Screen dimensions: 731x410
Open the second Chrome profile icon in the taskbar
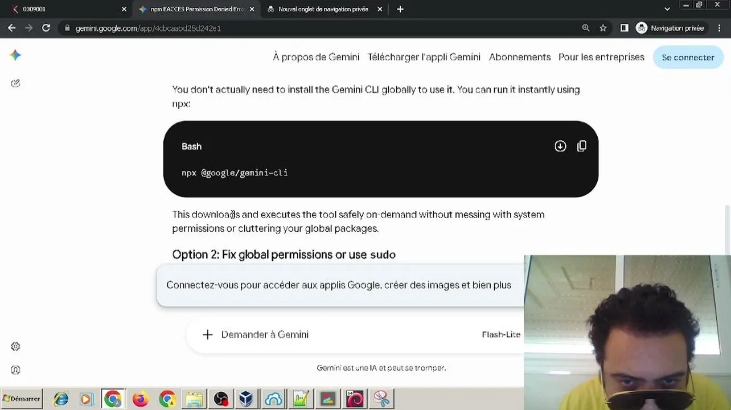[167, 399]
